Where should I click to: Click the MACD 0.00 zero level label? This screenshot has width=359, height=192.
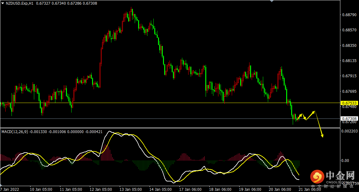346,160
